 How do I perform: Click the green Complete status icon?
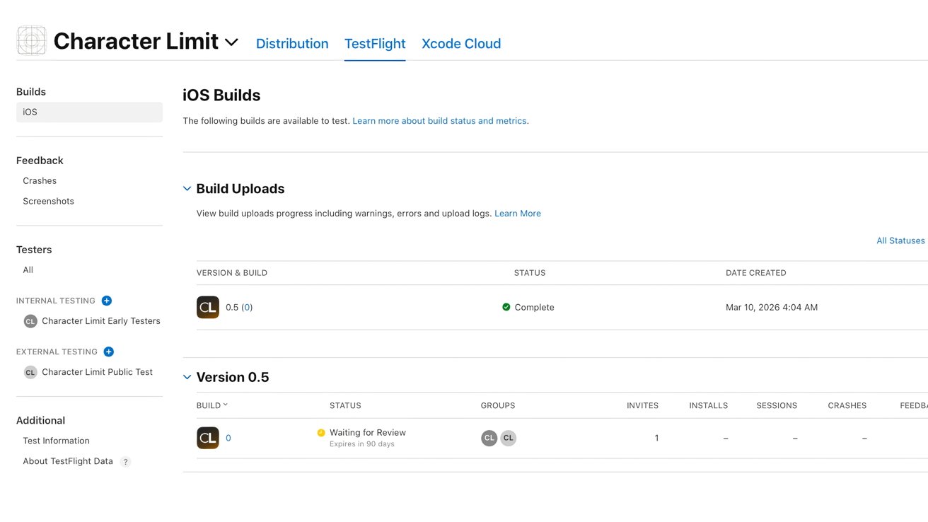click(506, 307)
